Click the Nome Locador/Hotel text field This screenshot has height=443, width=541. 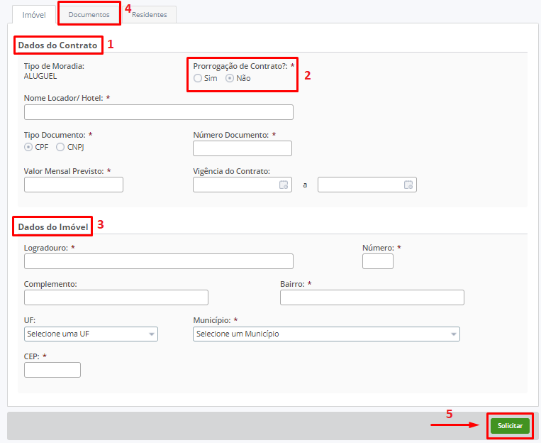point(158,112)
